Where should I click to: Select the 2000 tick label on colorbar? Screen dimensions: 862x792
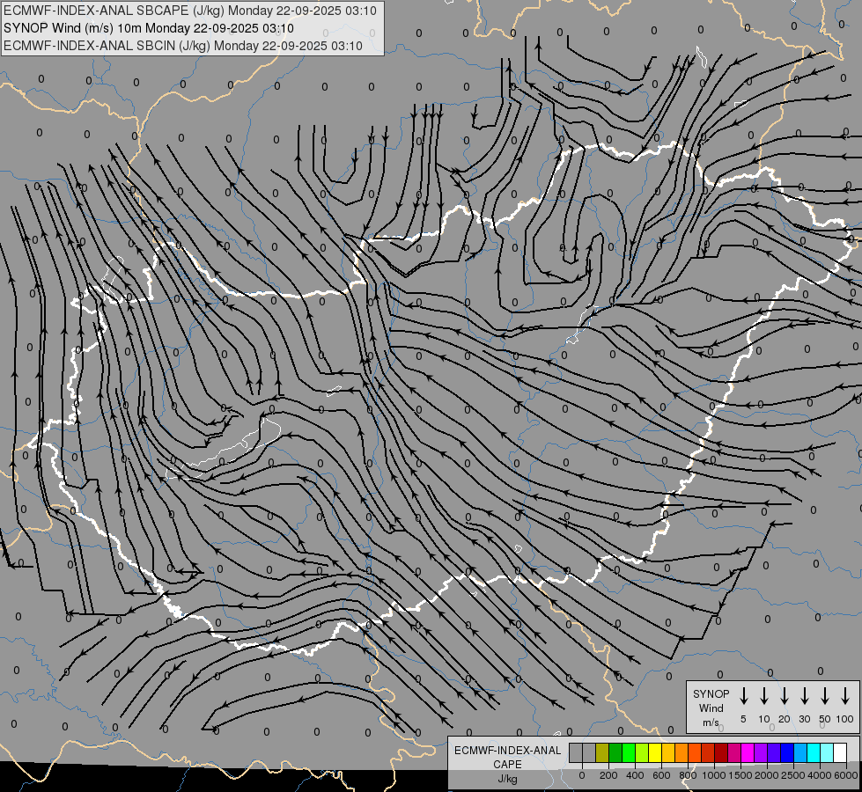(767, 775)
